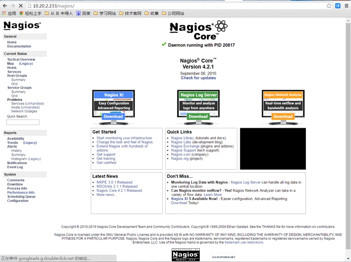Viewport: 351px width, 262px height.
Task: Open Hosts status page
Action: click(x=12, y=67)
